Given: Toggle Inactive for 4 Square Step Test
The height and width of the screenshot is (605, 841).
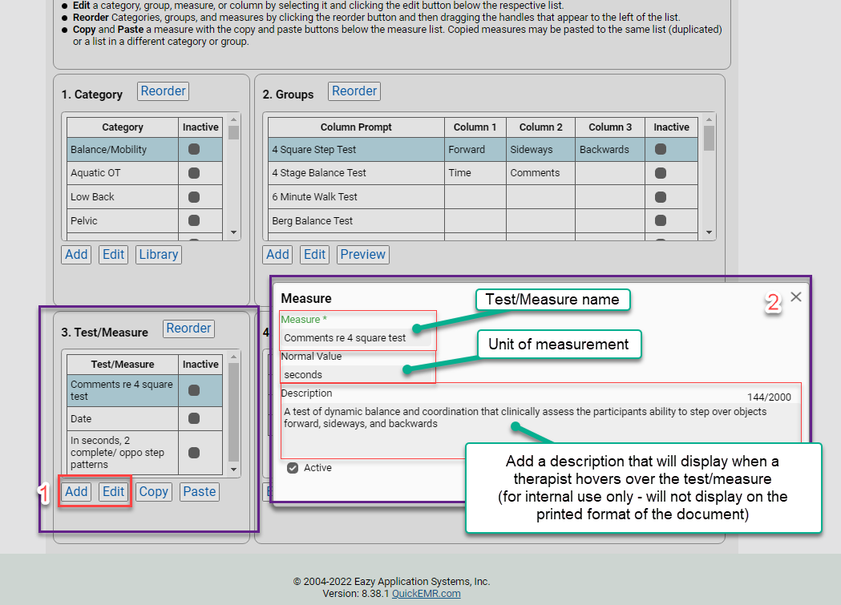Looking at the screenshot, I should click(x=661, y=150).
